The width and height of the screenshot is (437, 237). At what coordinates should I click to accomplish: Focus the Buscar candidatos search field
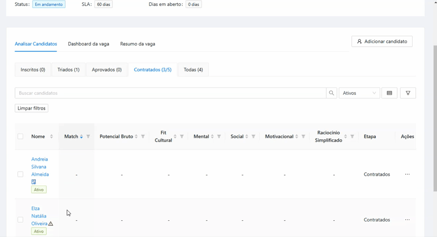(170, 93)
